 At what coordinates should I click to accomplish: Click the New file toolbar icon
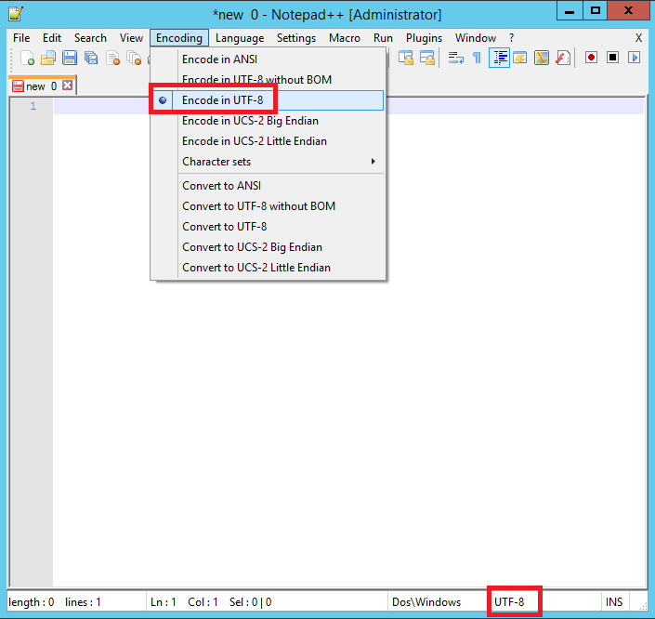tap(27, 58)
